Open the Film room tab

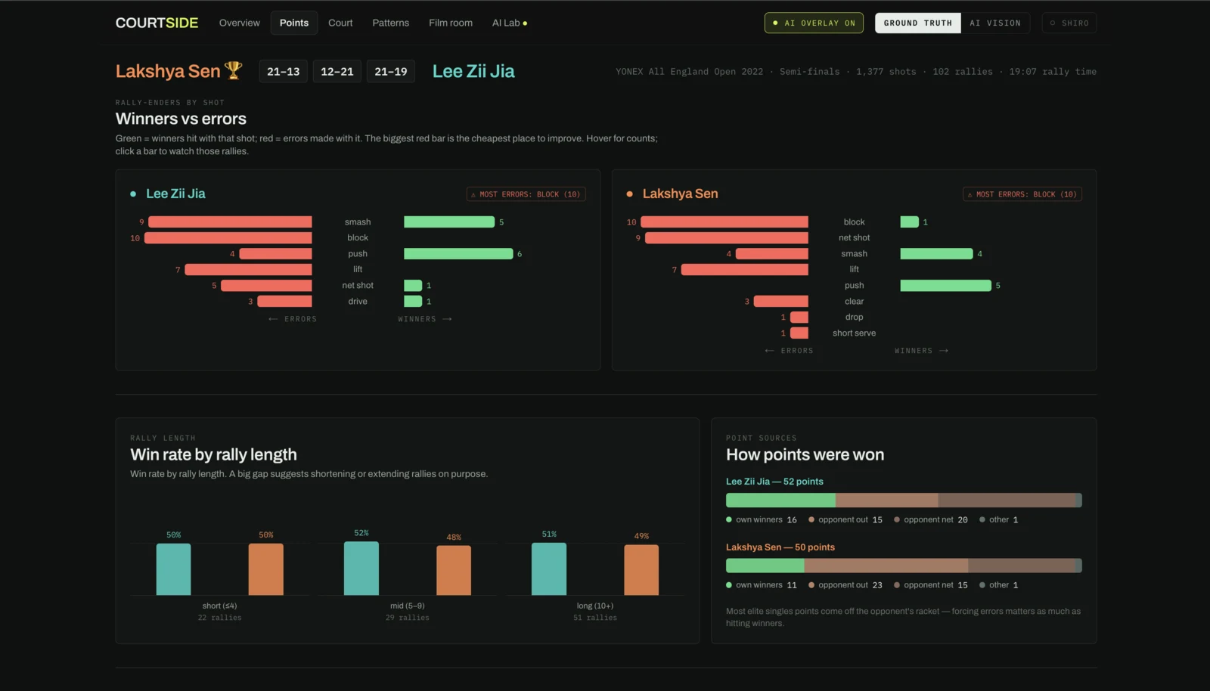pos(451,23)
